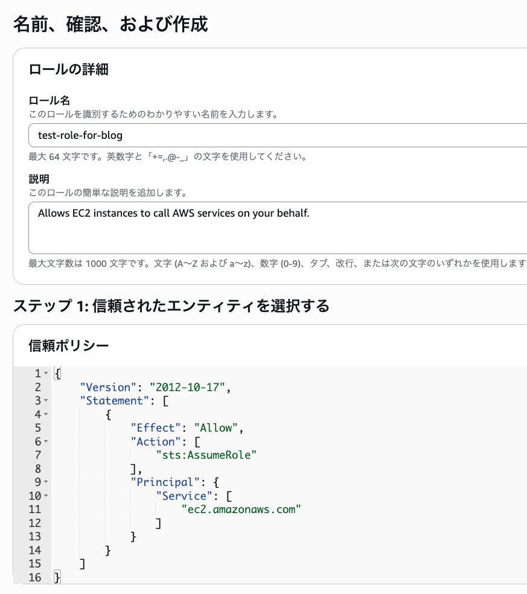Click the closing brace on line 16
The image size is (527, 594).
pyautogui.click(x=57, y=577)
